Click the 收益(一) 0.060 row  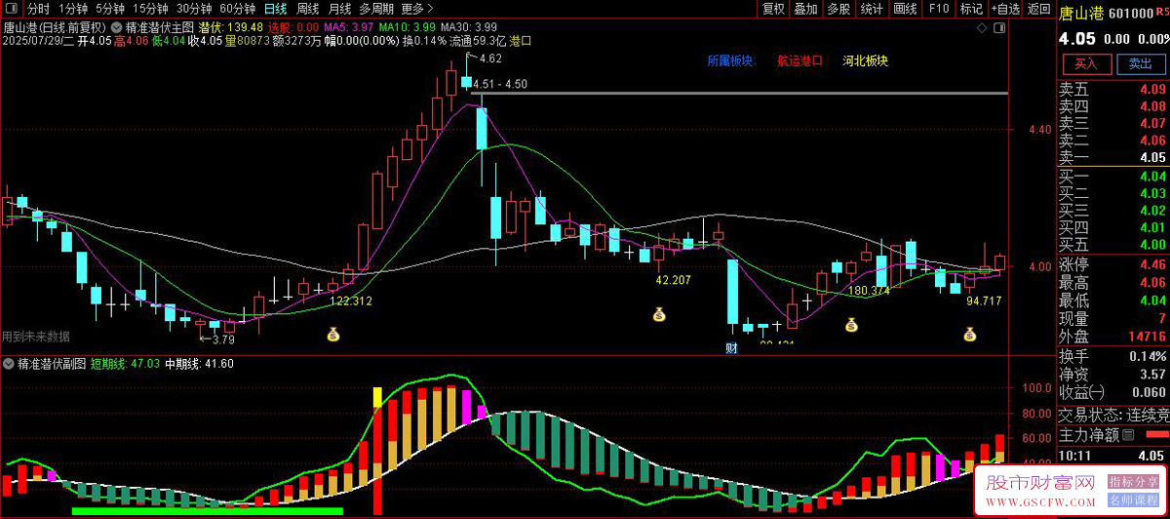click(1112, 391)
